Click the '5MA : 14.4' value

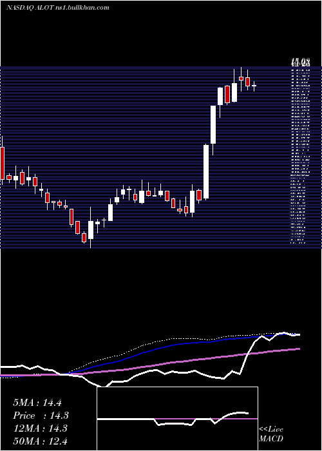[37, 403]
